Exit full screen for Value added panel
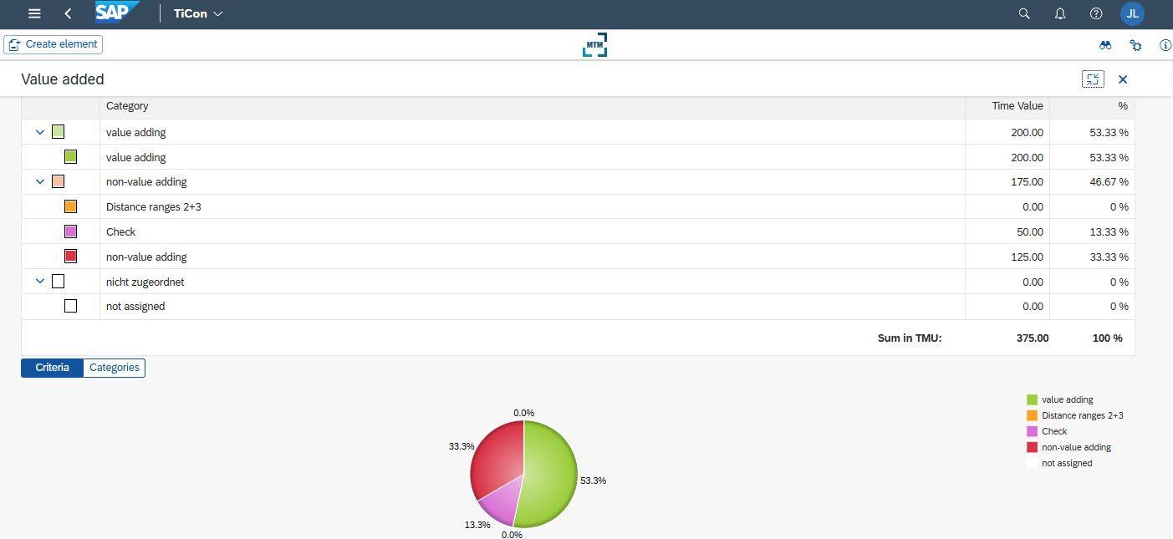Screen dimensions: 1173x539 (1092, 79)
